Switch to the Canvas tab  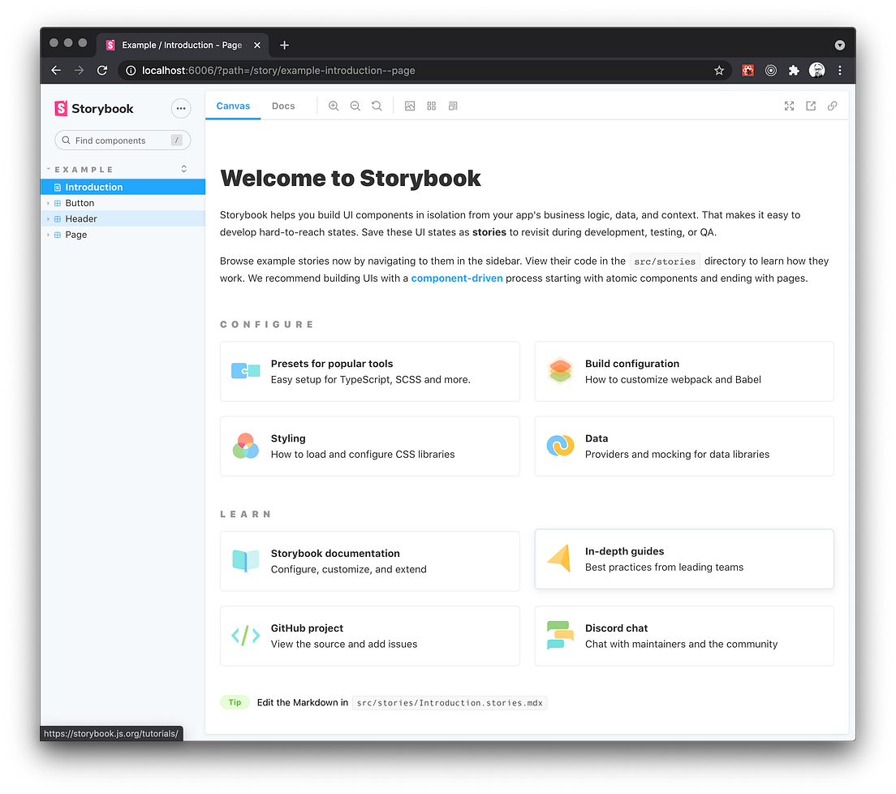point(233,106)
